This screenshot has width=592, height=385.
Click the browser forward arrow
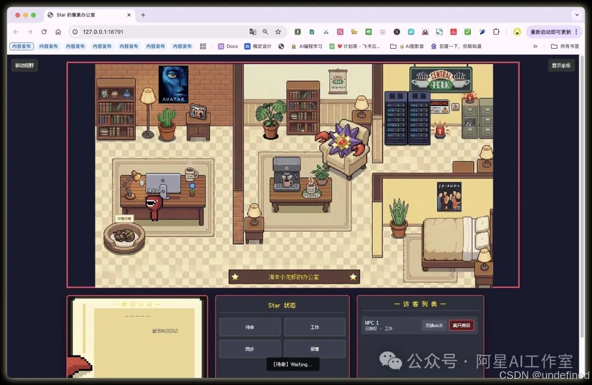coord(30,32)
